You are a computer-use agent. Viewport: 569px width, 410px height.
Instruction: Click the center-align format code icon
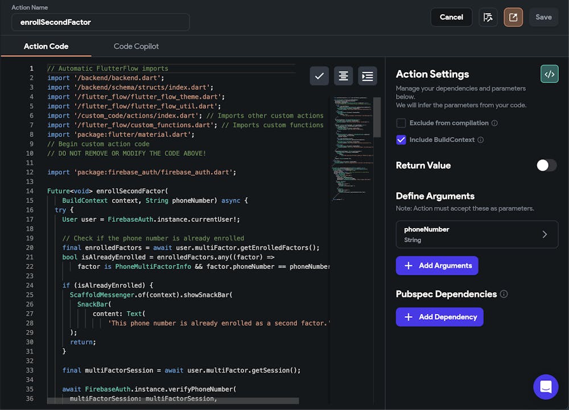343,76
